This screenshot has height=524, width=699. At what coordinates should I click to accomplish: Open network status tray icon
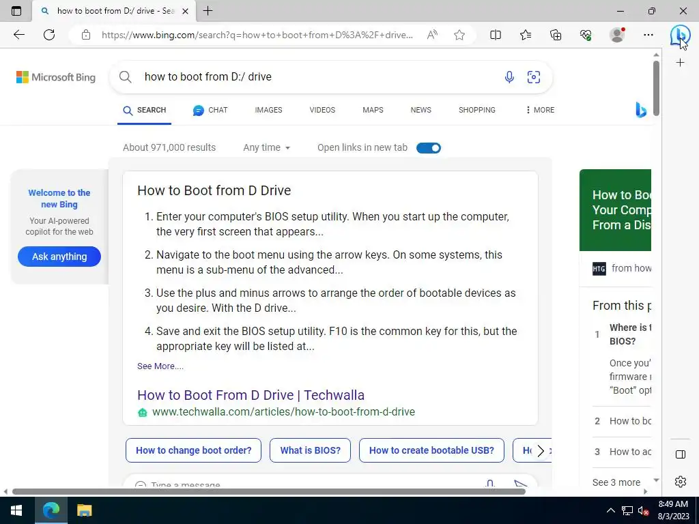click(x=627, y=510)
